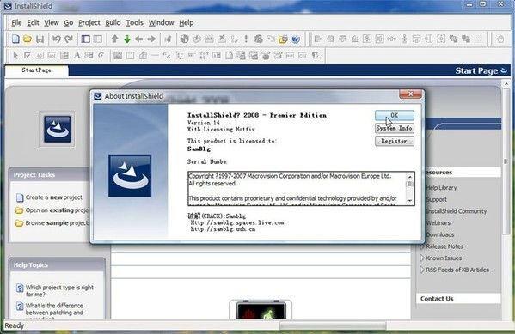
Task: Open the Window menu
Action: point(161,22)
